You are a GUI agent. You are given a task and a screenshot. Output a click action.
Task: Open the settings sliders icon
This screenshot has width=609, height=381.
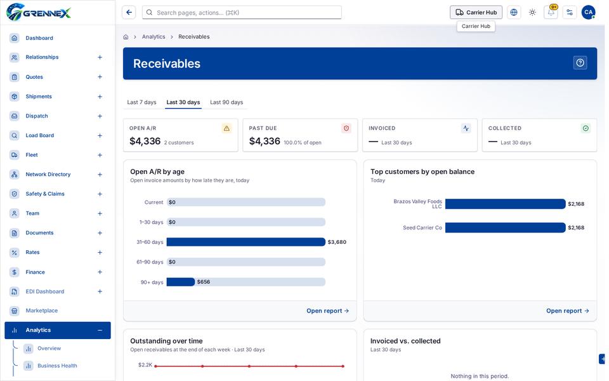coord(570,13)
